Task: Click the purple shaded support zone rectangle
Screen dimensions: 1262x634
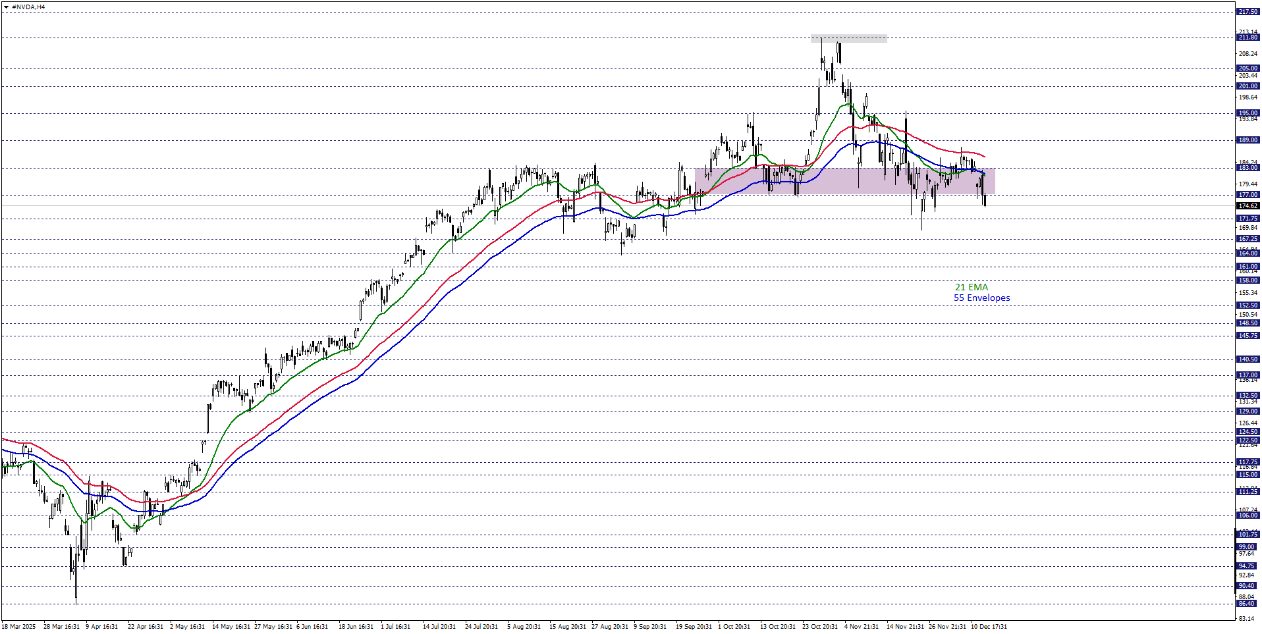Action: [x=844, y=181]
